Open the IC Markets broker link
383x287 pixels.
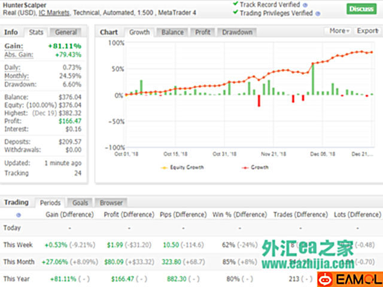(x=54, y=13)
